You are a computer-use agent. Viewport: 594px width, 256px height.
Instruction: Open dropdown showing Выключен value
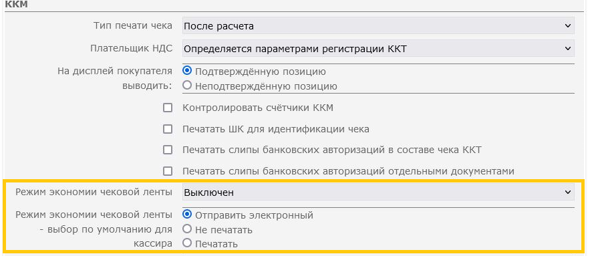click(x=378, y=192)
